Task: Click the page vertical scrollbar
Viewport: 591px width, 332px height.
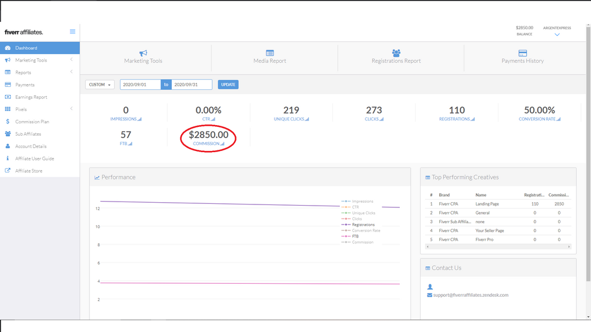Action: pos(588,155)
